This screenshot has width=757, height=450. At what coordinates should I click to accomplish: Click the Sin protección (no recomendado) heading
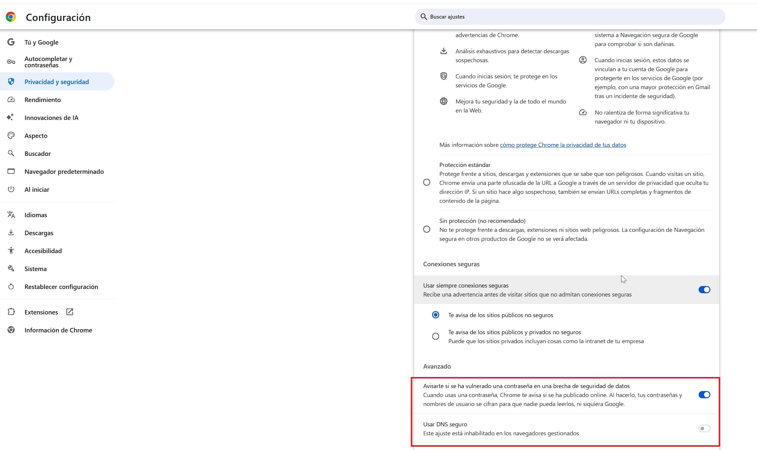point(482,221)
